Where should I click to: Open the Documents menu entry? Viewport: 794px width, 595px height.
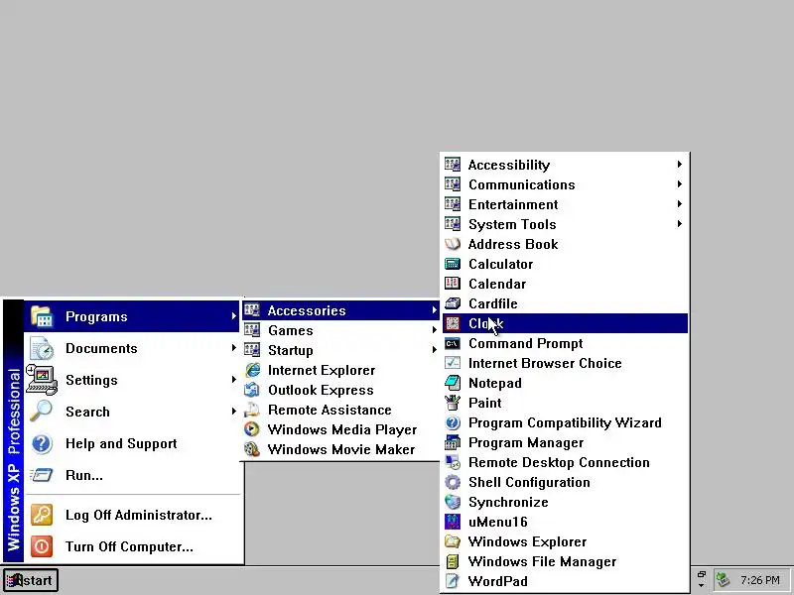(132, 348)
